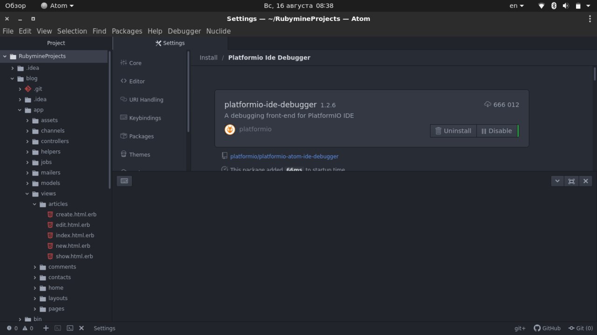Open the Git (0) status bar item
The image size is (597, 335).
[580, 328]
